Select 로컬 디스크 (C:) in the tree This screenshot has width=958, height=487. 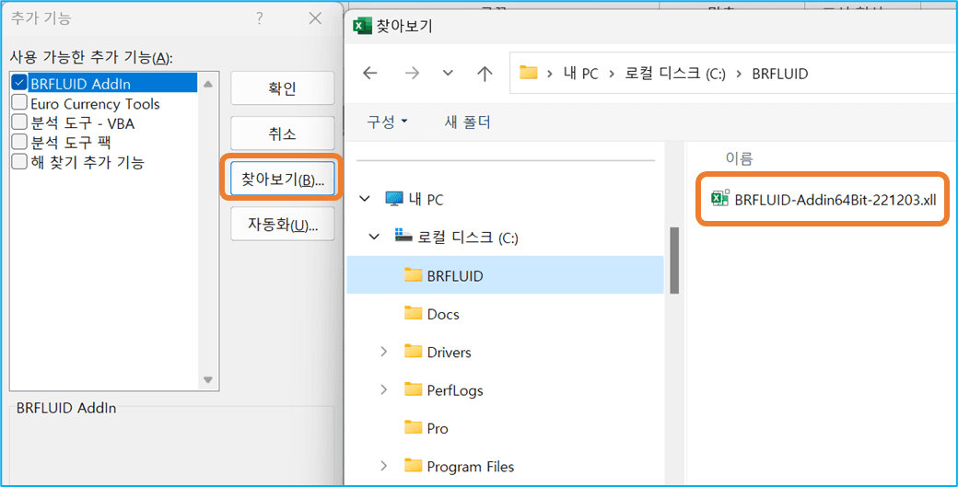(468, 238)
